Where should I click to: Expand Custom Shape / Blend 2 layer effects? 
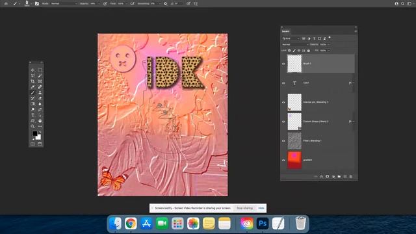pos(354,122)
